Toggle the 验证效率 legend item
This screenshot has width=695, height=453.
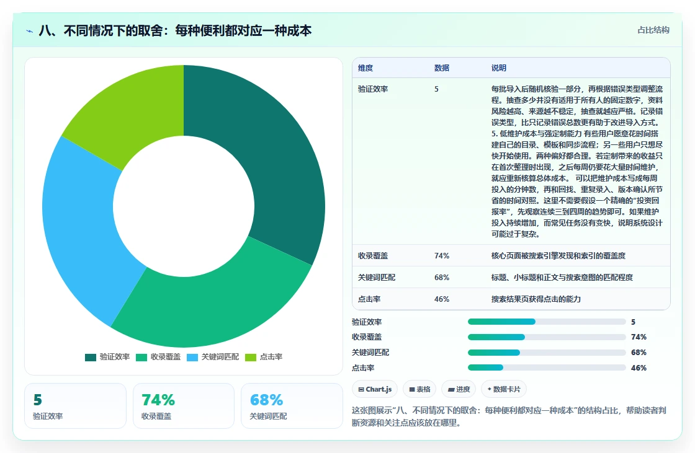[x=107, y=357]
